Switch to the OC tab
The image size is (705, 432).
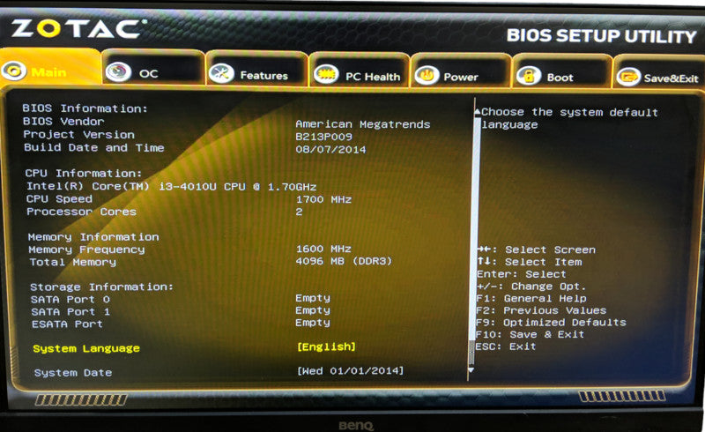pos(152,68)
